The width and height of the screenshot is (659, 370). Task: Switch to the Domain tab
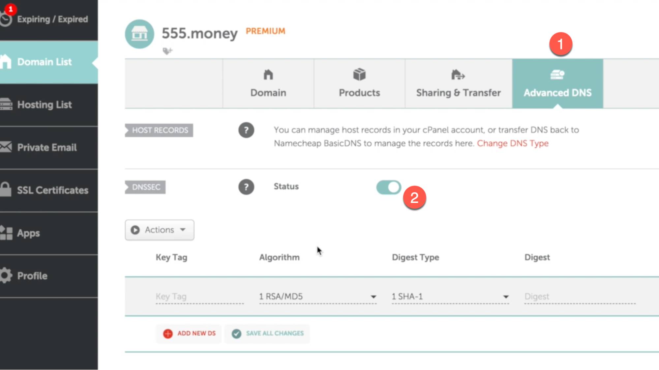pyautogui.click(x=268, y=84)
